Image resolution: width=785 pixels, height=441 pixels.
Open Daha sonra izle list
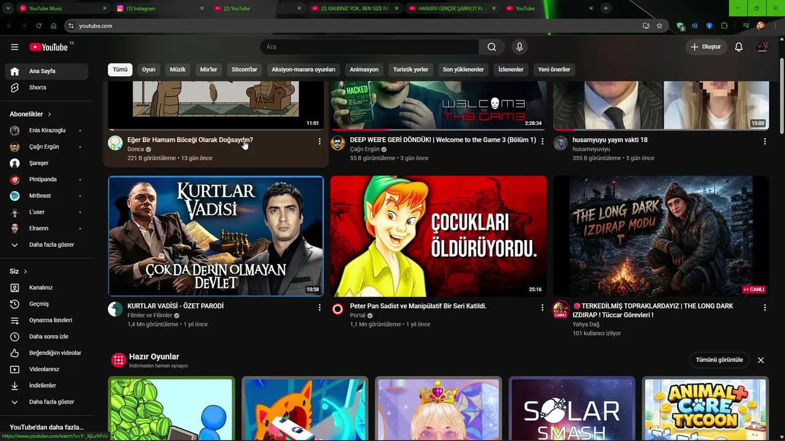[x=47, y=337]
